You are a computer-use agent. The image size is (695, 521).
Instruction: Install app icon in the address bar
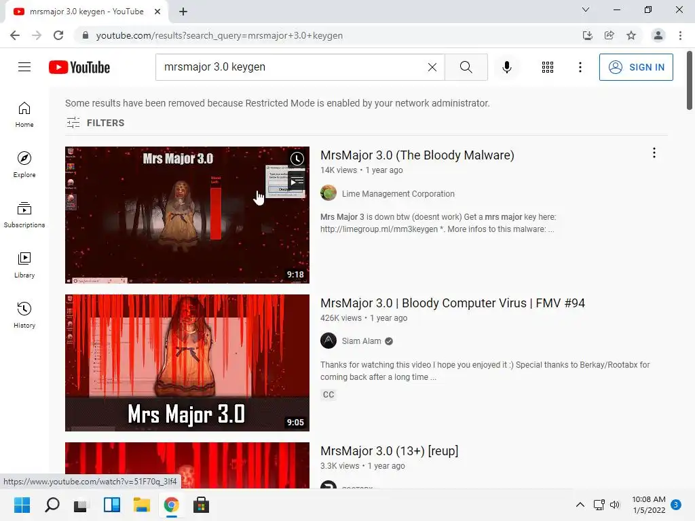587,35
